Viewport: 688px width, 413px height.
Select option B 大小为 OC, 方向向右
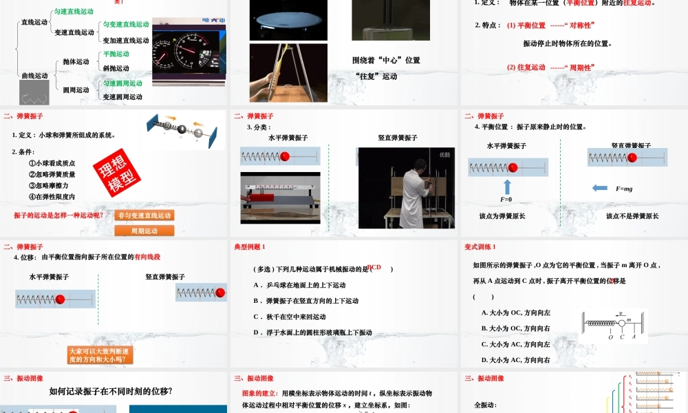tap(515, 328)
